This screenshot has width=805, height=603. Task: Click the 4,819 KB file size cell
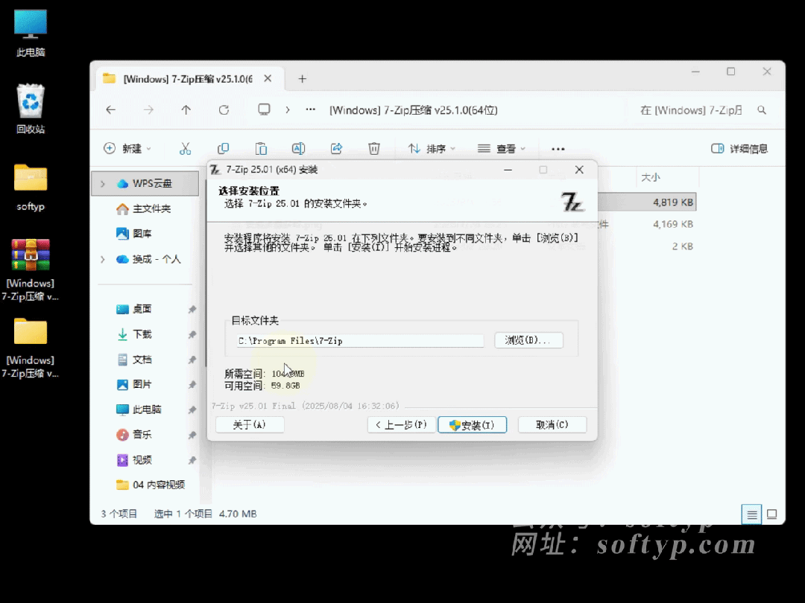[672, 202]
